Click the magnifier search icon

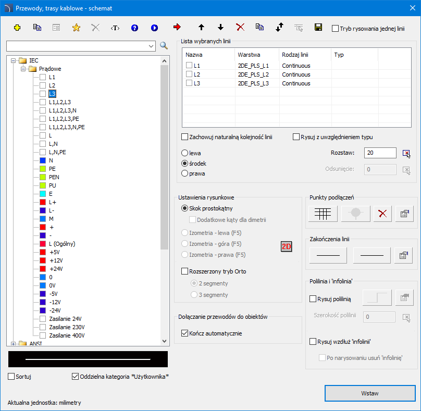[164, 46]
